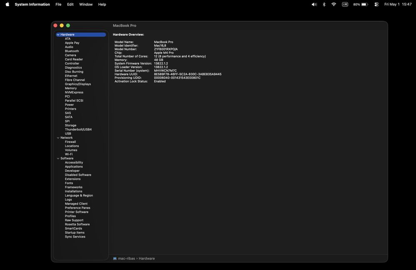This screenshot has width=416, height=270.
Task: Select Diagnostics in the sidebar
Action: [73, 68]
